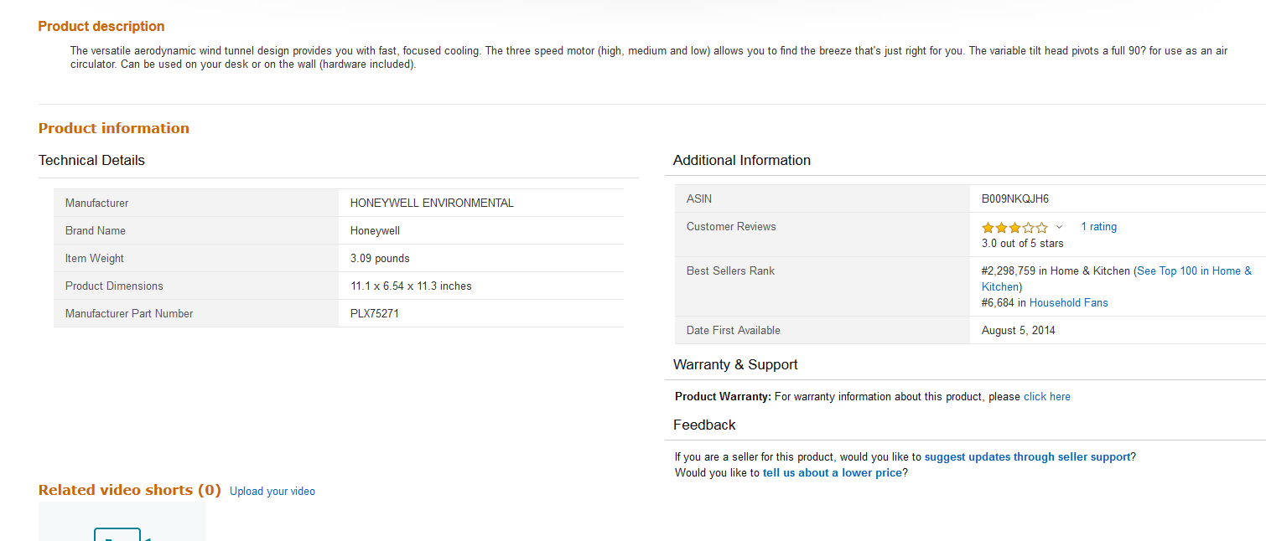The image size is (1266, 541).
Task: Click the Item Weight label
Action: tap(95, 259)
